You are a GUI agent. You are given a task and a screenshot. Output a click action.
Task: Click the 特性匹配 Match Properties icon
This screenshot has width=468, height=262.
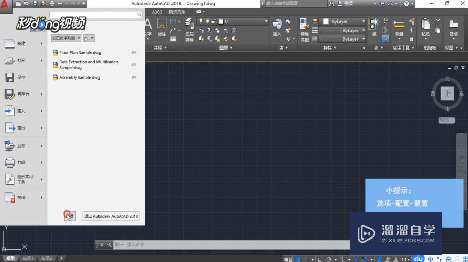tap(304, 30)
